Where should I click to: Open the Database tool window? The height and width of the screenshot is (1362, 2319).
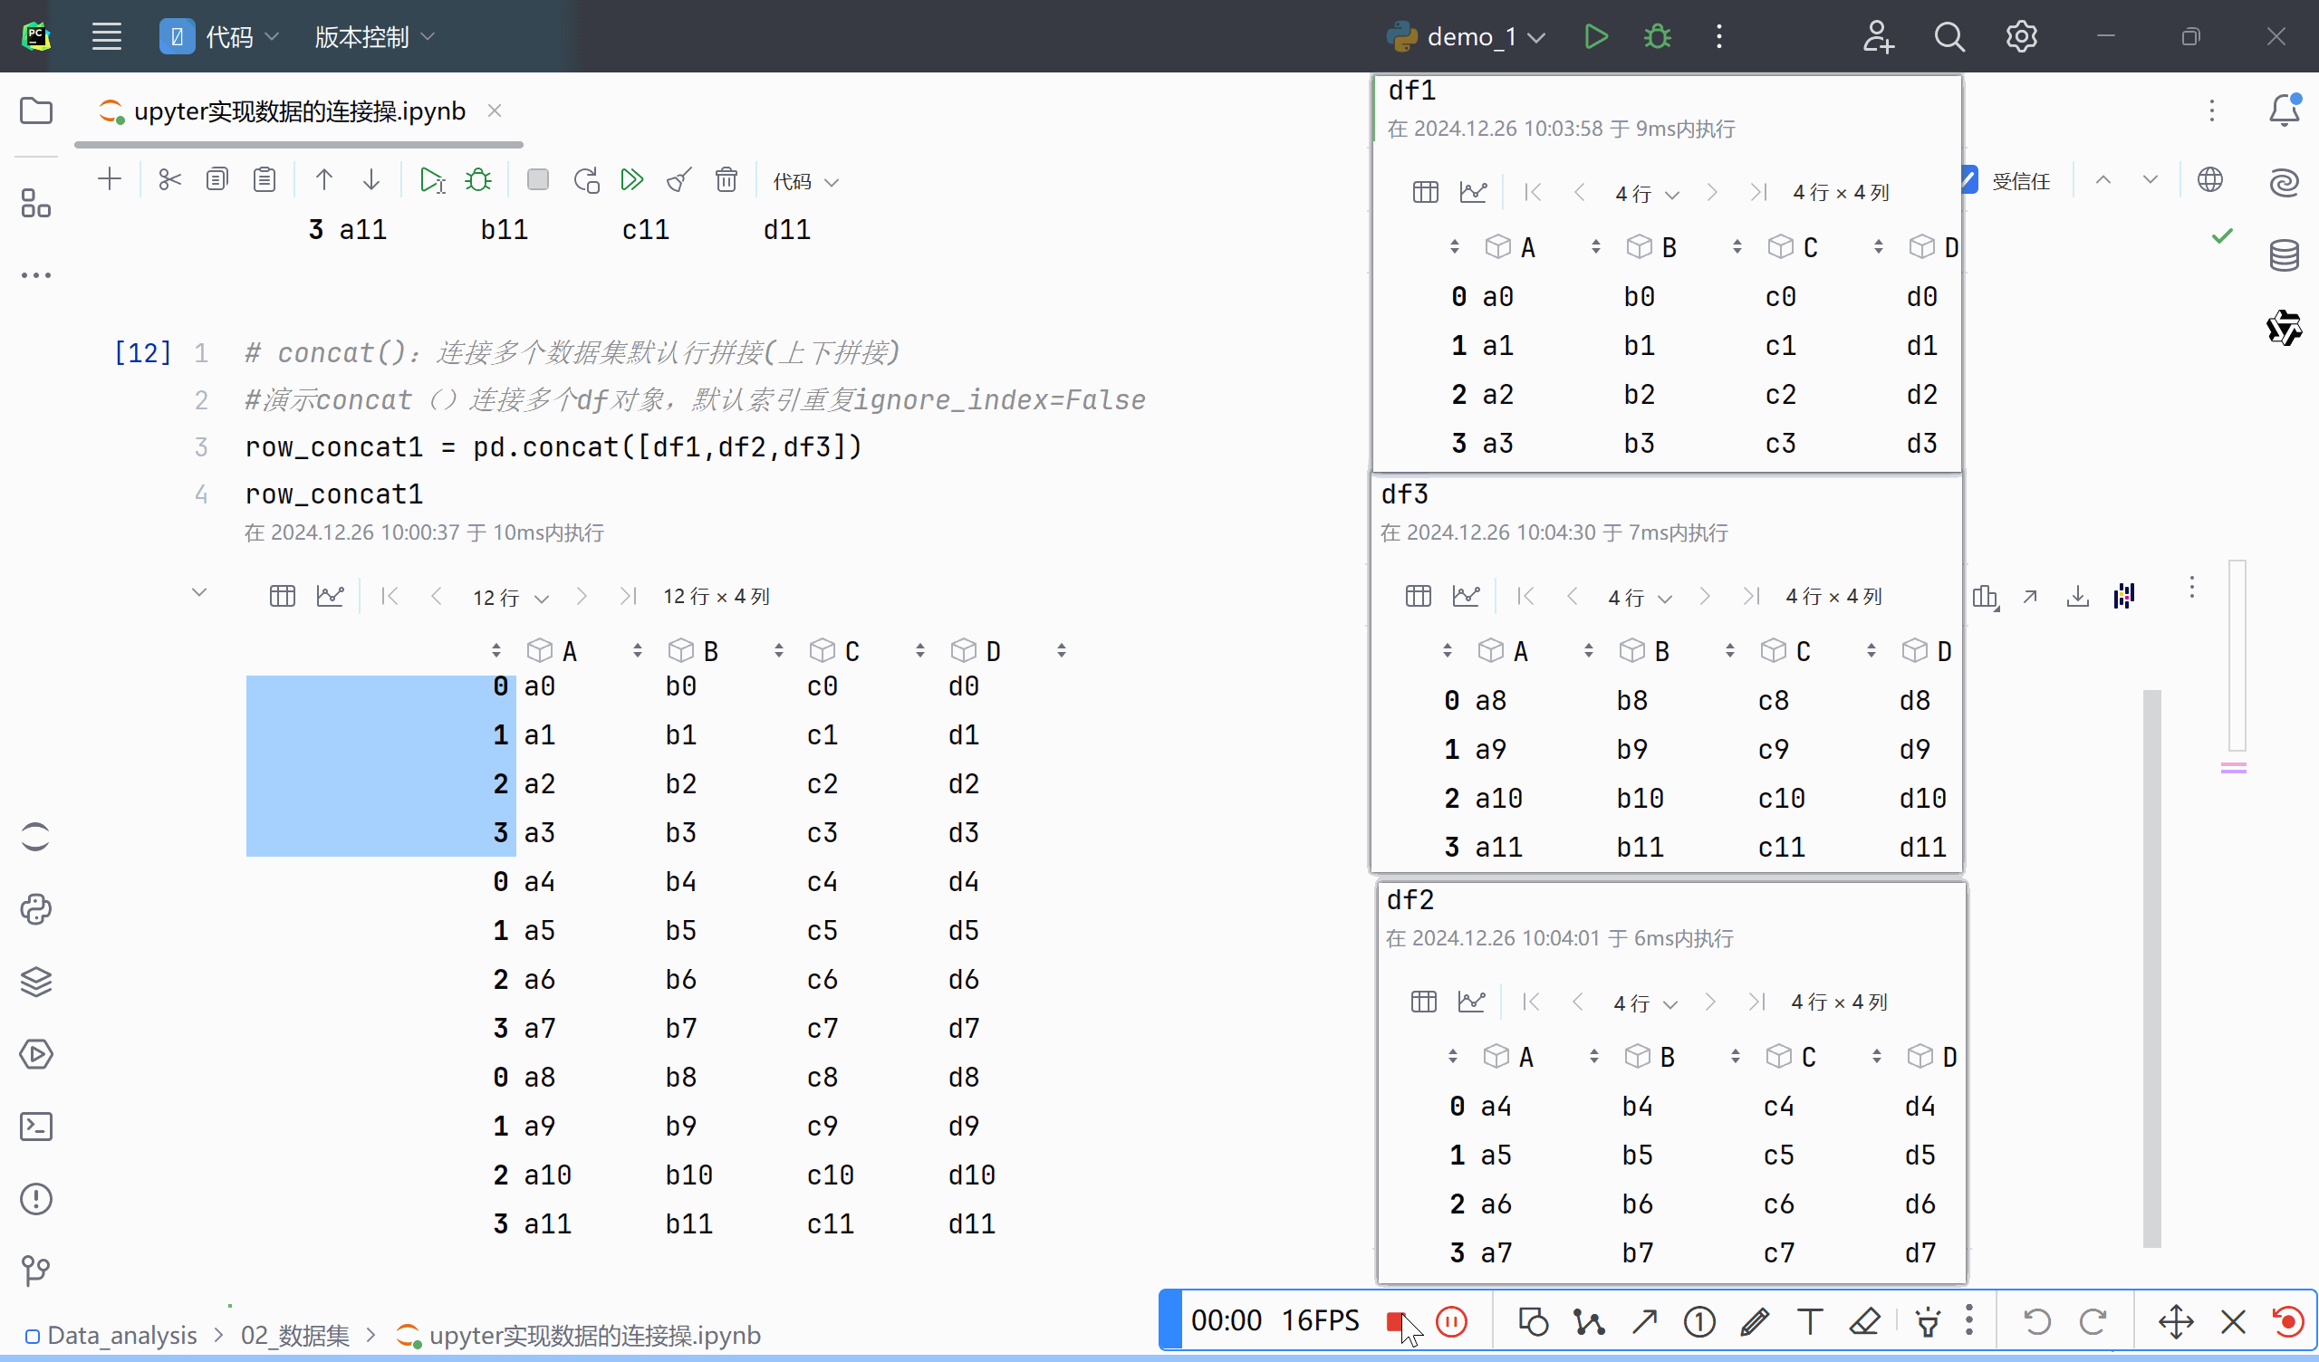2284,254
